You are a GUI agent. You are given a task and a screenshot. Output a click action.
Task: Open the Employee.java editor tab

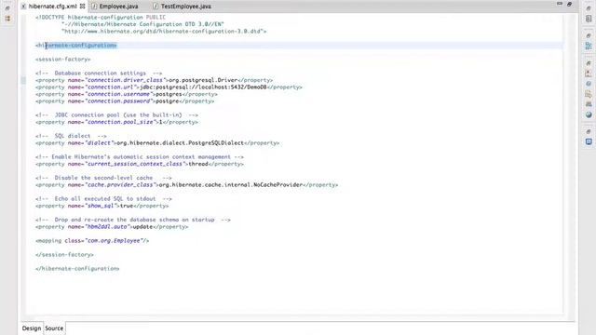[118, 7]
